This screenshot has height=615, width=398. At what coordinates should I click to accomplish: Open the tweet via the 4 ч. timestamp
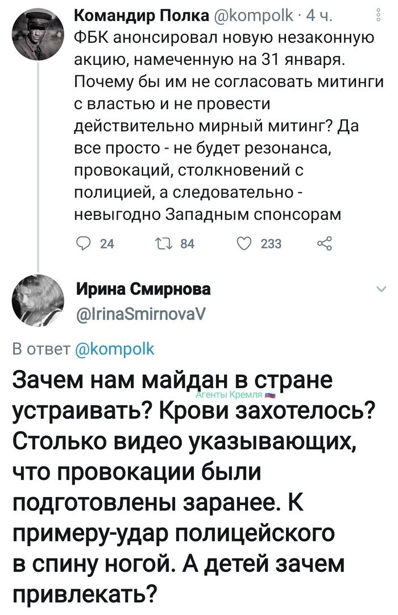320,16
